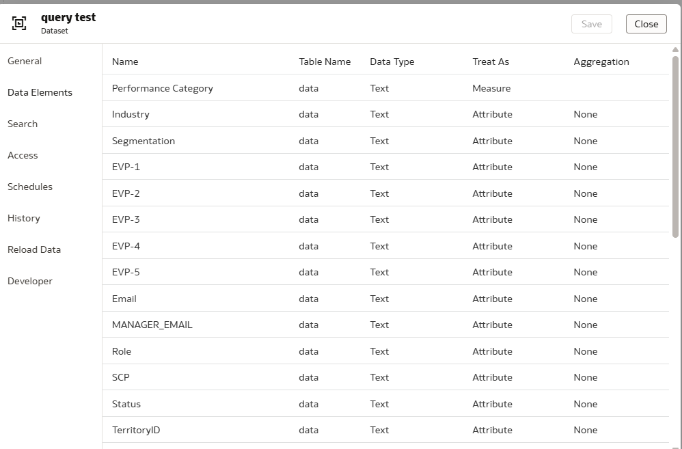Image resolution: width=682 pixels, height=449 pixels.
Task: Switch to the Search section
Action: (23, 124)
